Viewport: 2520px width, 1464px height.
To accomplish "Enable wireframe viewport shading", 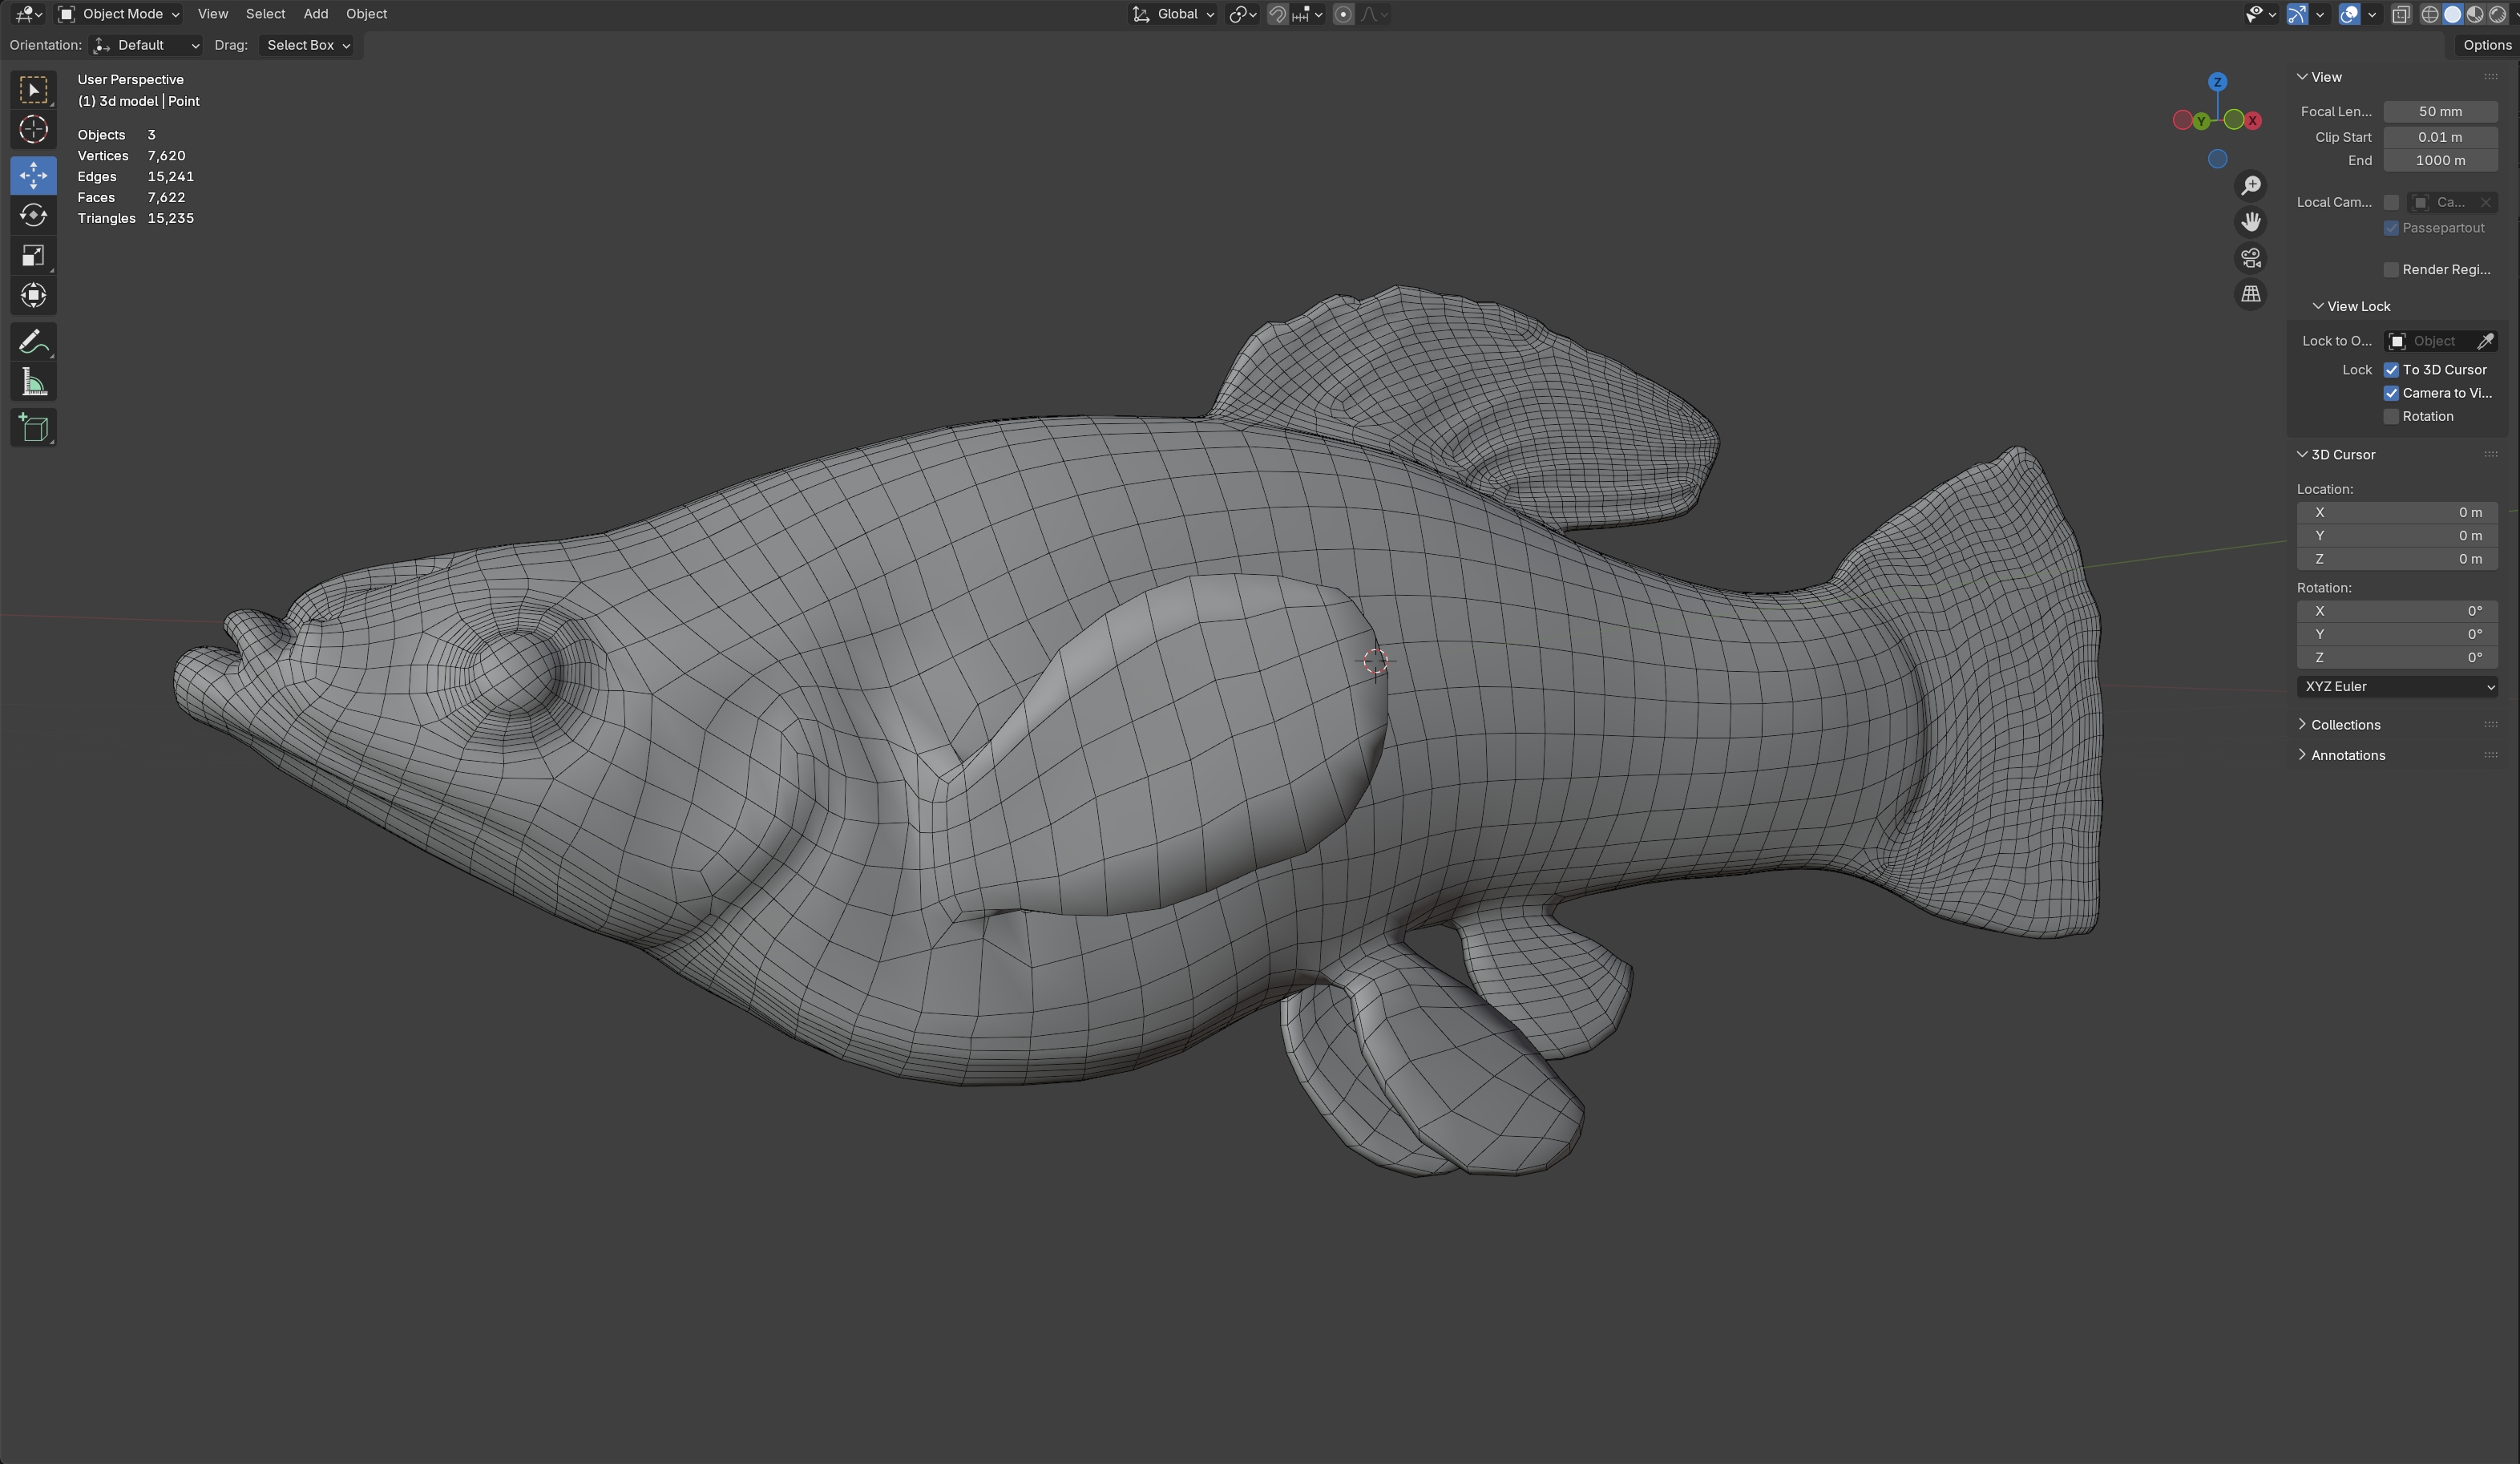I will point(2429,14).
